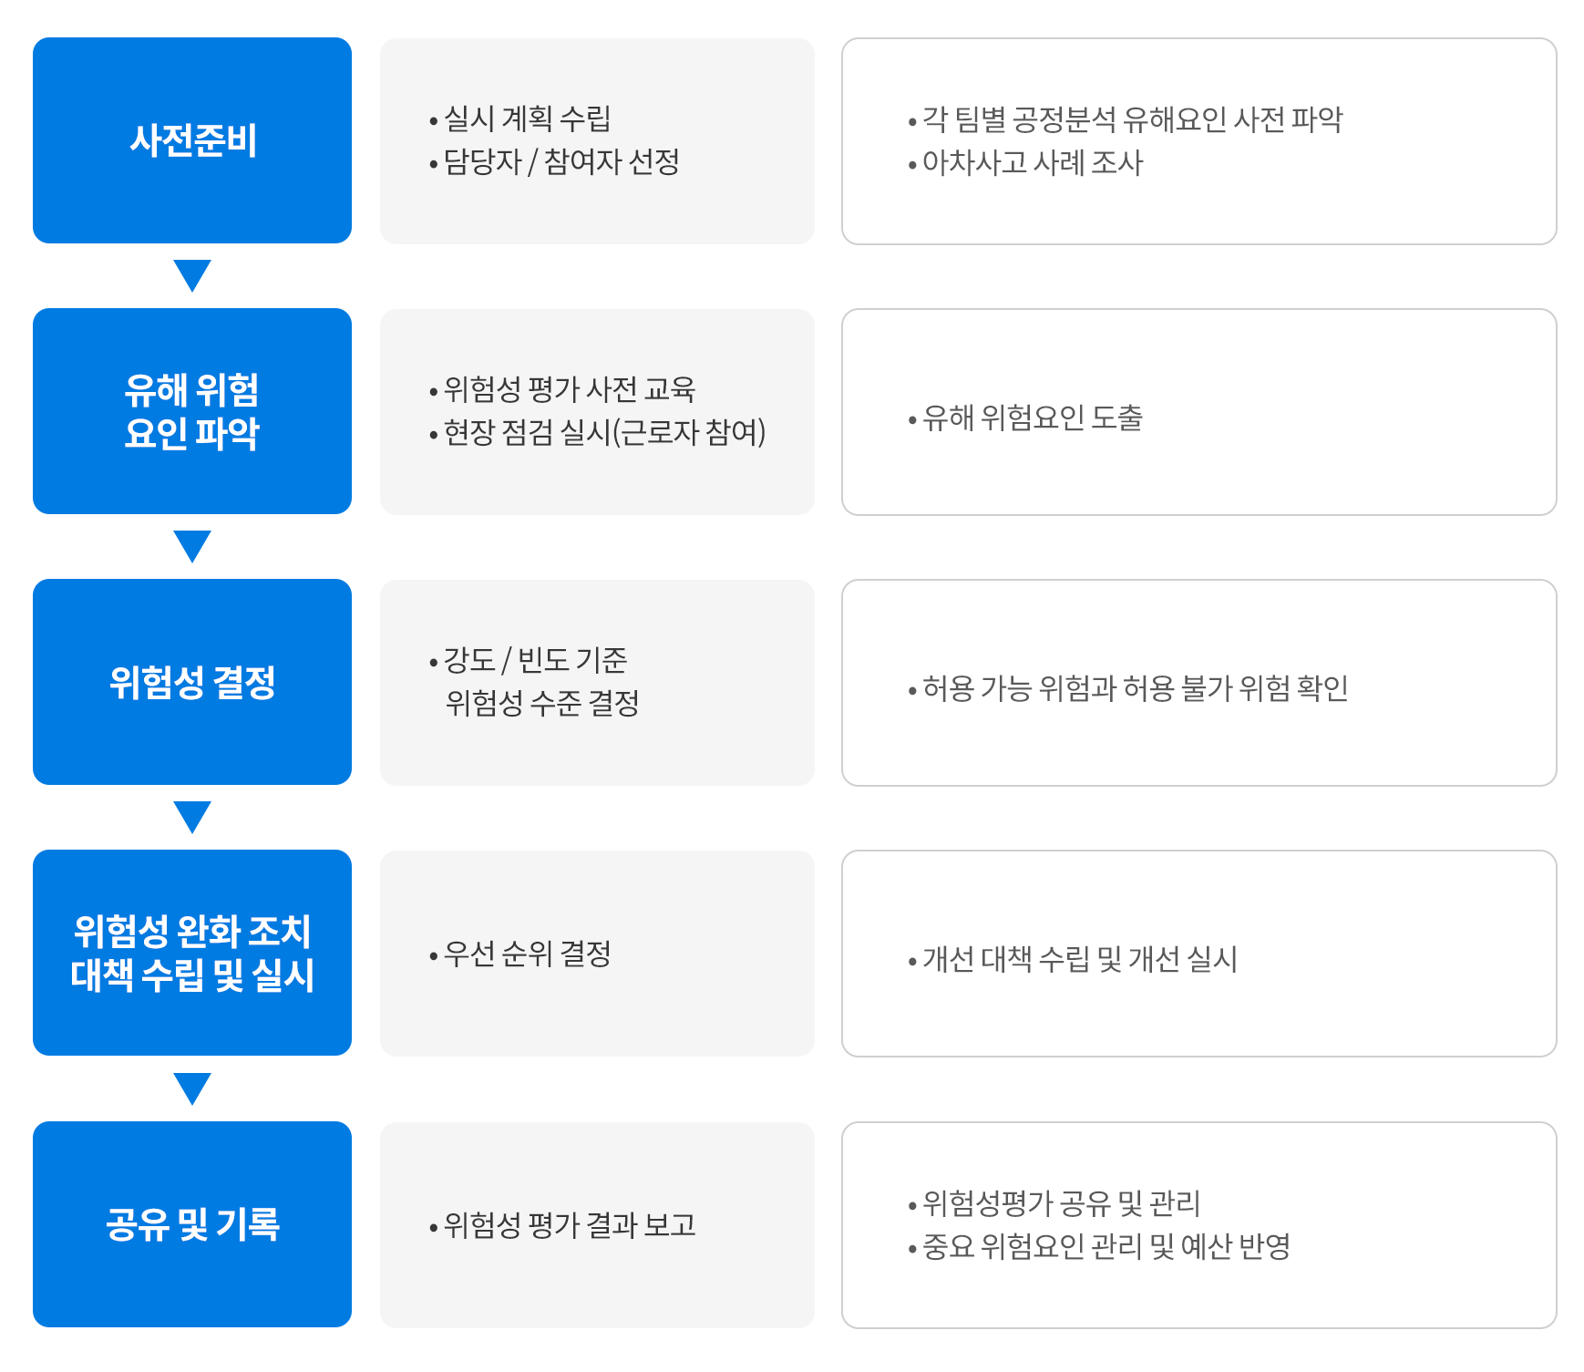Open the 위험성 완화 조치 대책 수립 step
Screen dimensions: 1584x1372
[192, 953]
